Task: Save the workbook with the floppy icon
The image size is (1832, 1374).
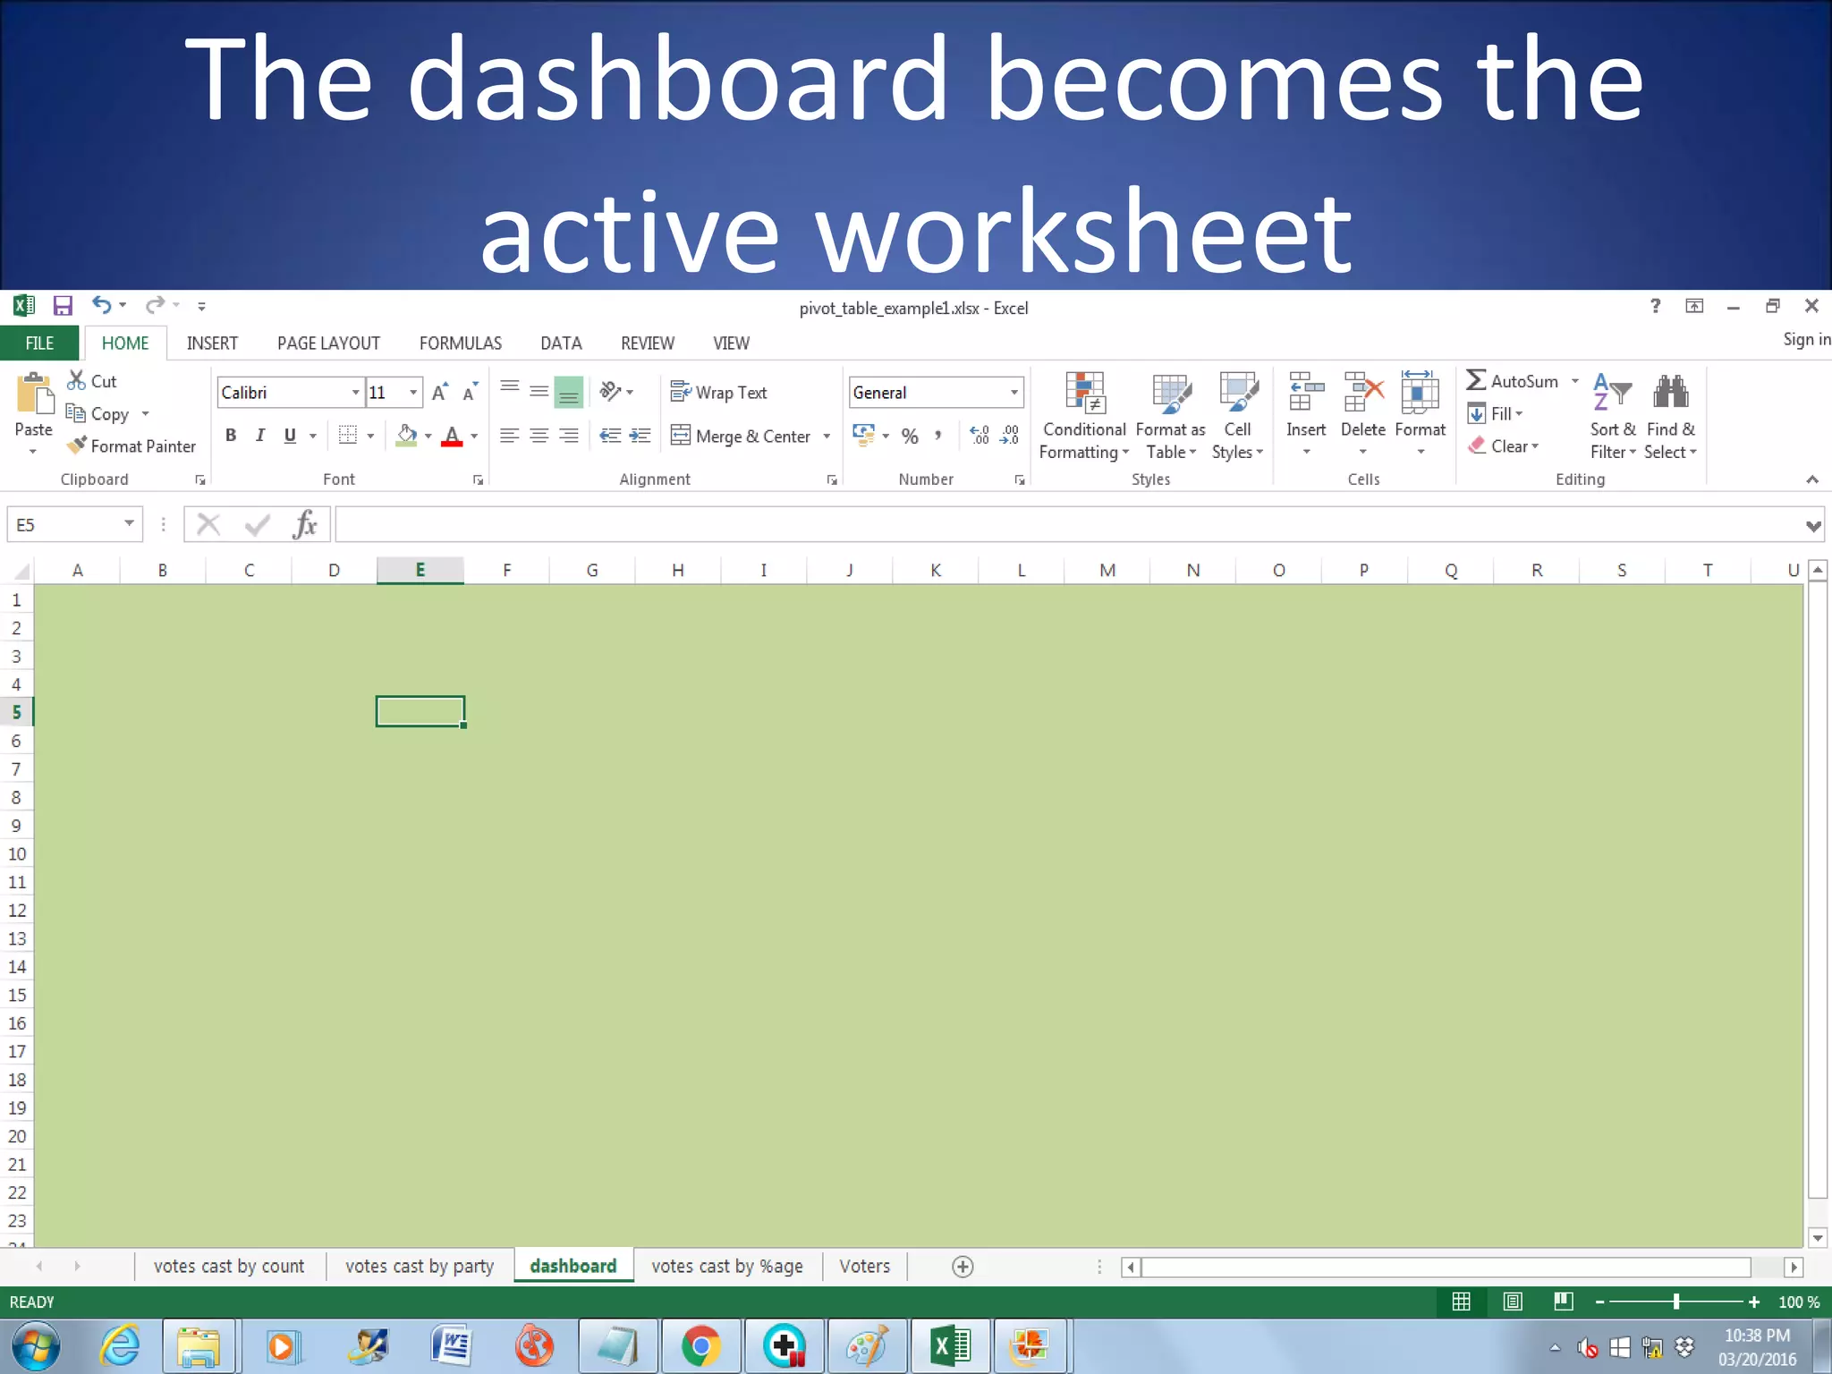Action: point(63,307)
